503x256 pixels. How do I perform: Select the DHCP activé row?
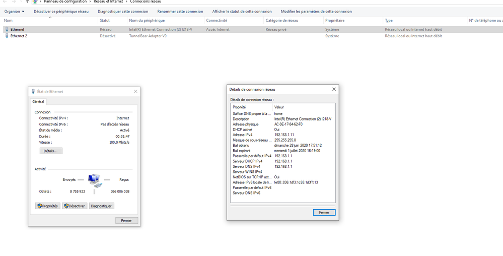point(282,130)
